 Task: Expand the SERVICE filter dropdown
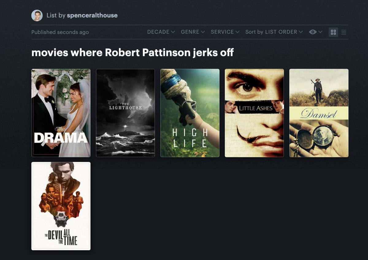[225, 32]
